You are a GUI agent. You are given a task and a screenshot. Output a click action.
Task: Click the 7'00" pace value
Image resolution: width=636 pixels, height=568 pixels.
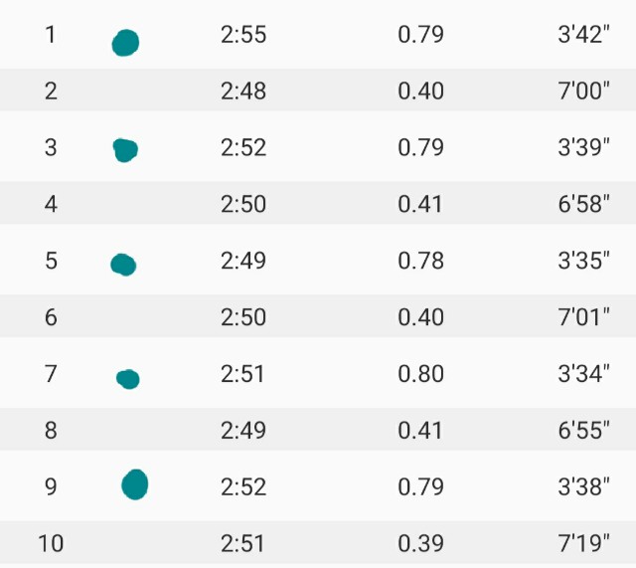click(x=583, y=91)
